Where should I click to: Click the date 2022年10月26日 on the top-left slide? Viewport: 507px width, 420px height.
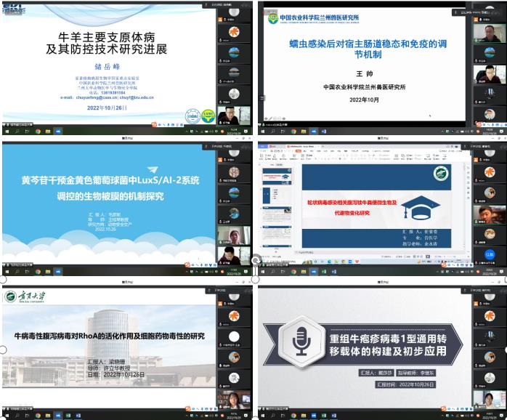[x=107, y=107]
